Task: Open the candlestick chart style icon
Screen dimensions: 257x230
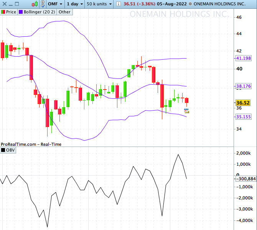Action: click(35, 4)
